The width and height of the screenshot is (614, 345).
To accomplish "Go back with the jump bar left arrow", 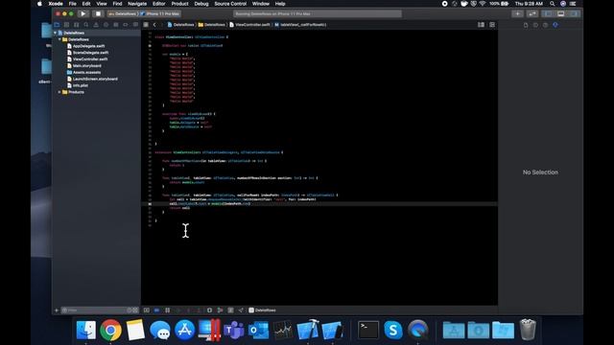I will pos(154,25).
